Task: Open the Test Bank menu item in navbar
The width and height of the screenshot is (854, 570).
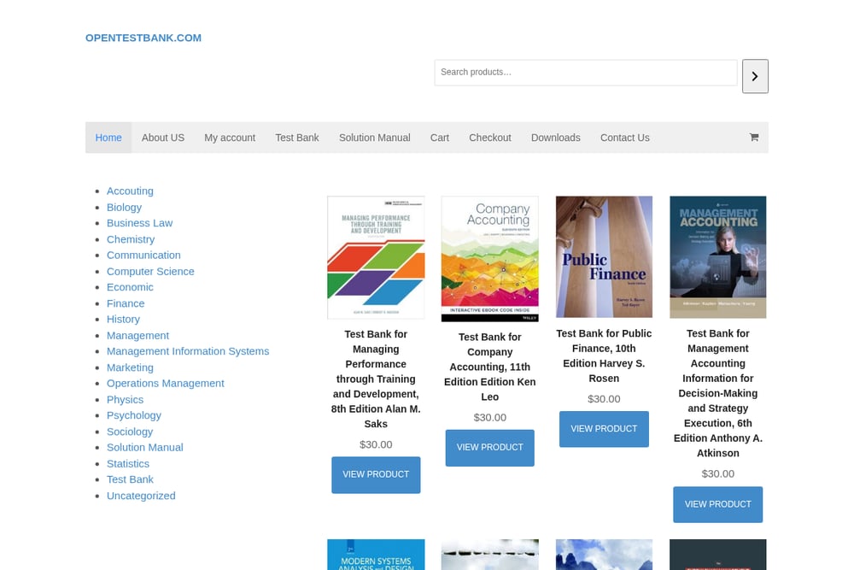Action: click(297, 138)
